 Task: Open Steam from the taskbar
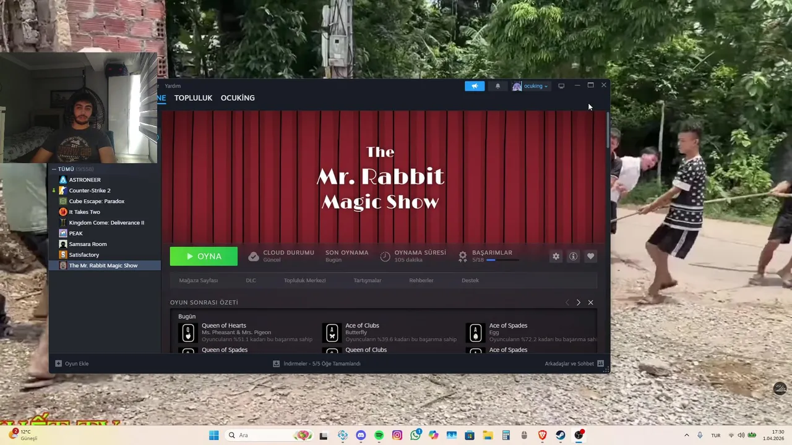point(561,435)
